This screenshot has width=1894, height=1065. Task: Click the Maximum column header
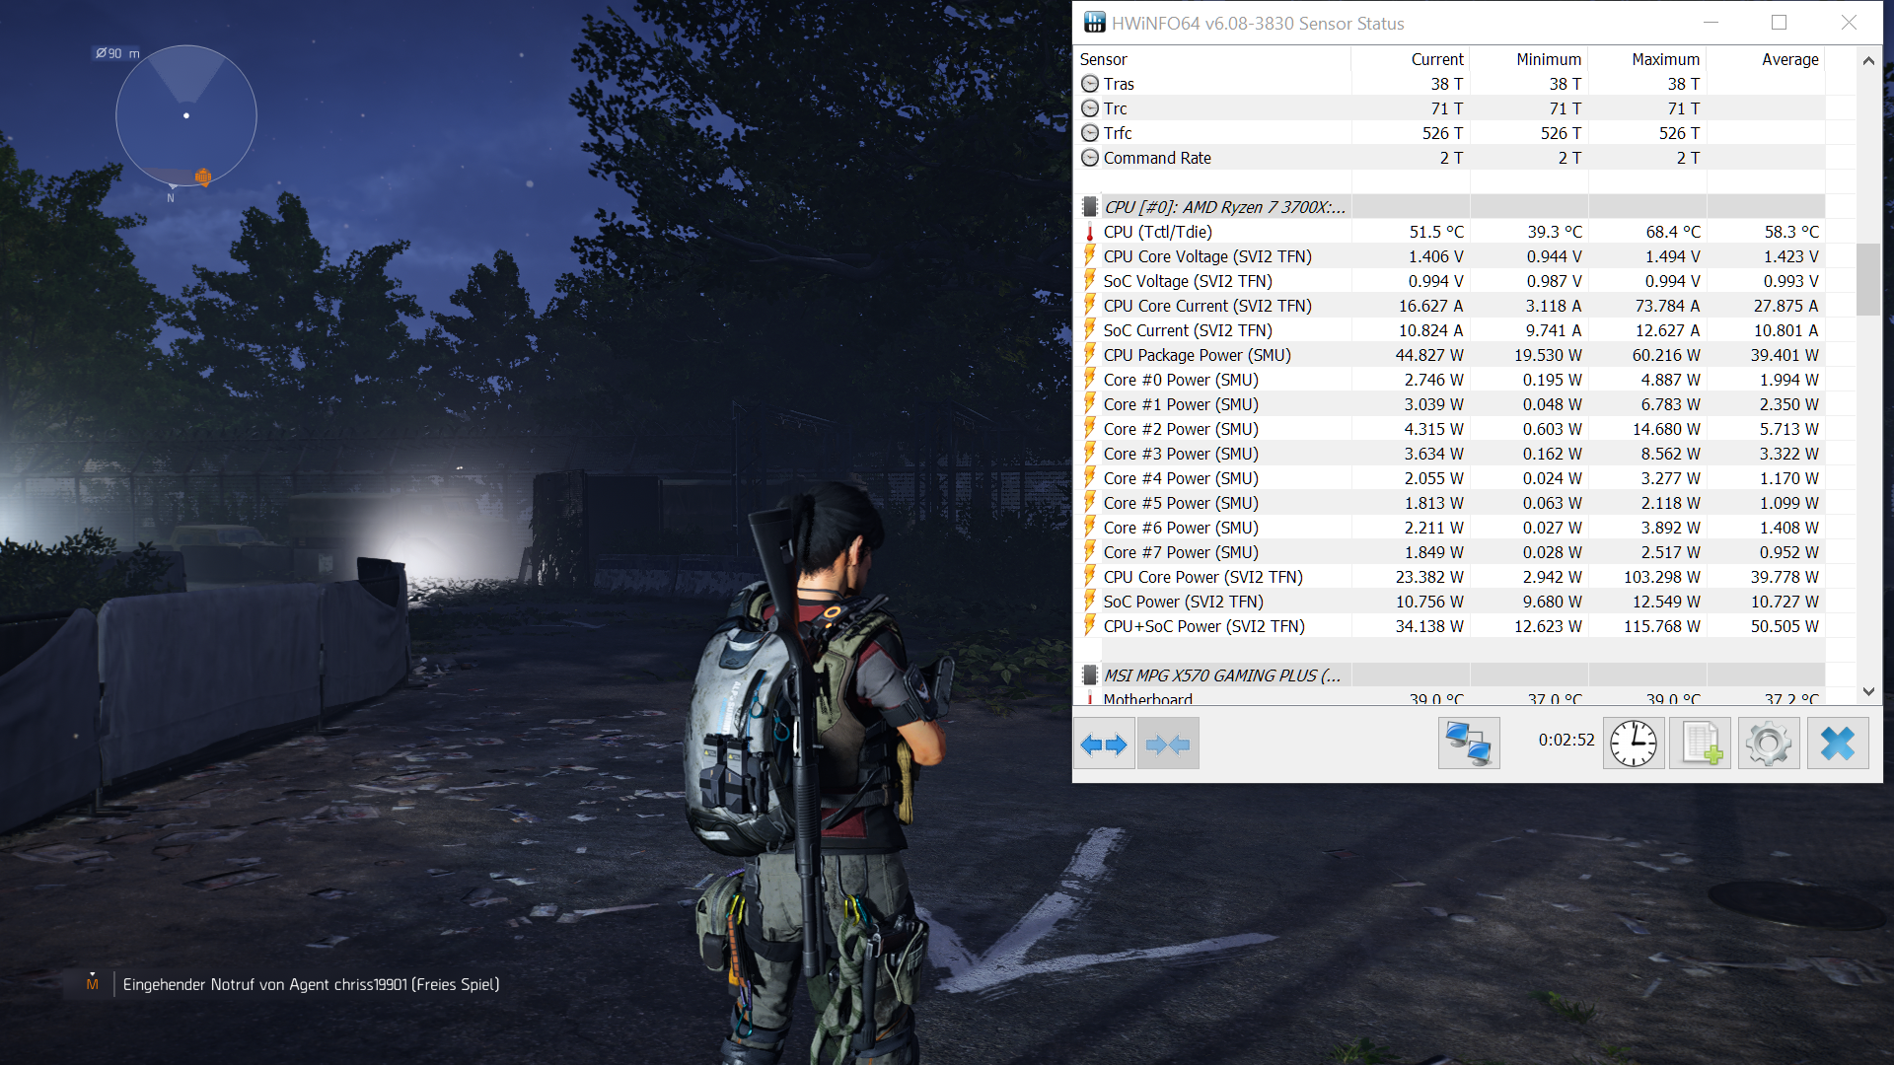click(x=1664, y=59)
